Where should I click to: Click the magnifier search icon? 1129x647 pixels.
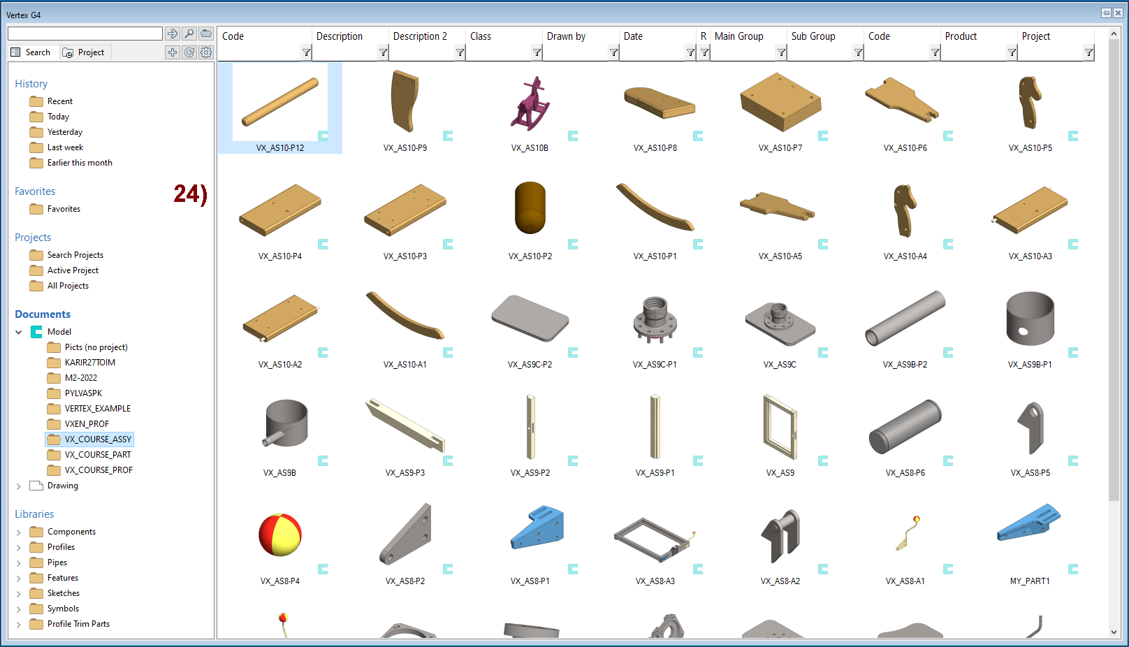click(x=189, y=34)
